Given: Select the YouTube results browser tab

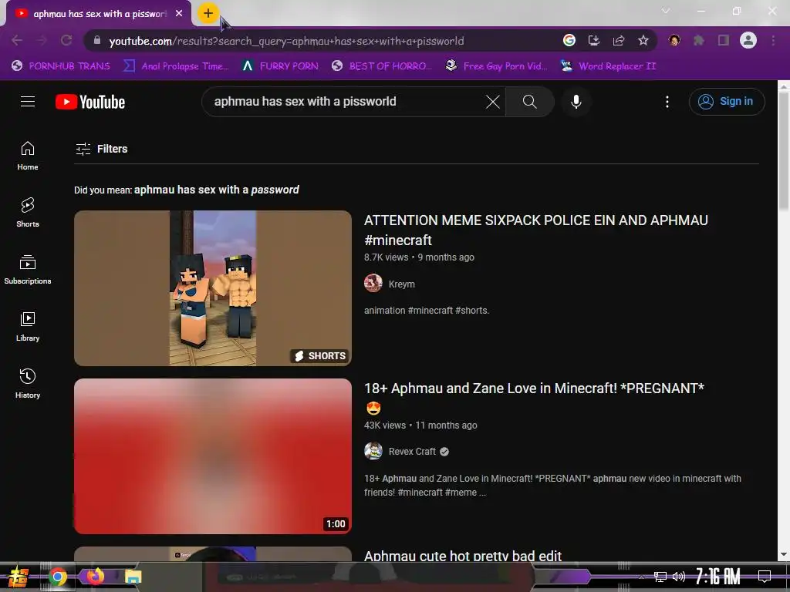Looking at the screenshot, I should coord(98,14).
